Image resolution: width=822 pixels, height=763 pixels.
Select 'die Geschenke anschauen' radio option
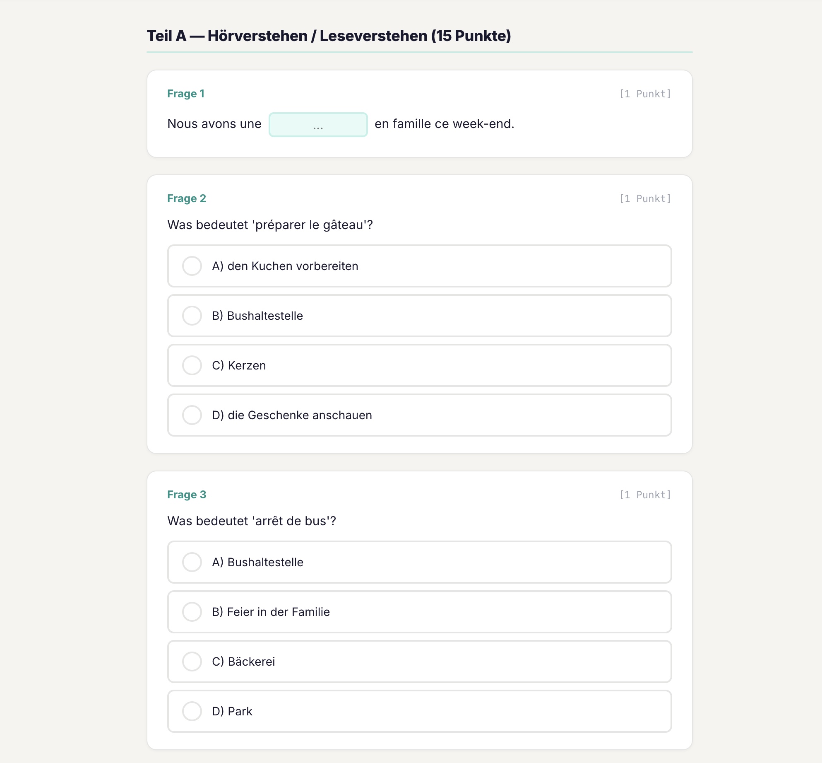tap(192, 415)
